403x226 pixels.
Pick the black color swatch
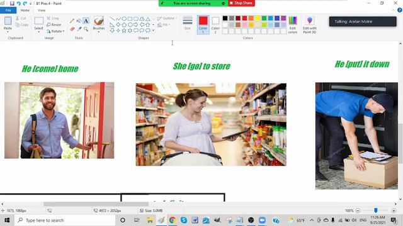coord(225,18)
